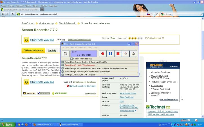Click the Firefox URL address field

83,14
